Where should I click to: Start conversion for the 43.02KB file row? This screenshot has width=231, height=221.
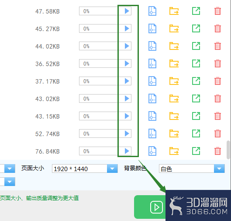point(127,98)
